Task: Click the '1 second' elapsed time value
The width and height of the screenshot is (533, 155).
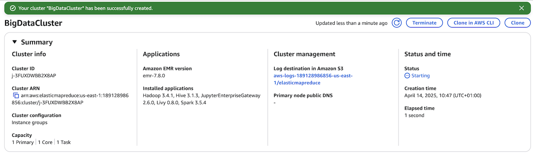Action: [414, 115]
